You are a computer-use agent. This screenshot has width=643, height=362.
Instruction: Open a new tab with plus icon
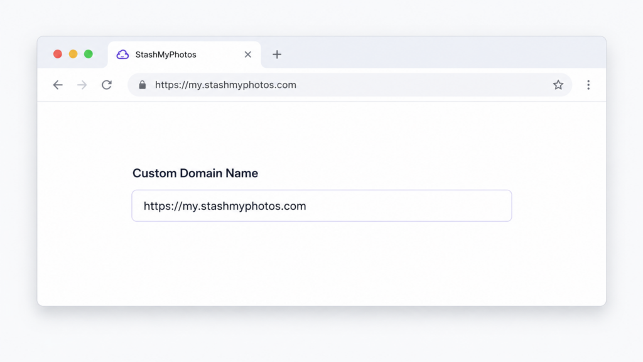pyautogui.click(x=277, y=54)
